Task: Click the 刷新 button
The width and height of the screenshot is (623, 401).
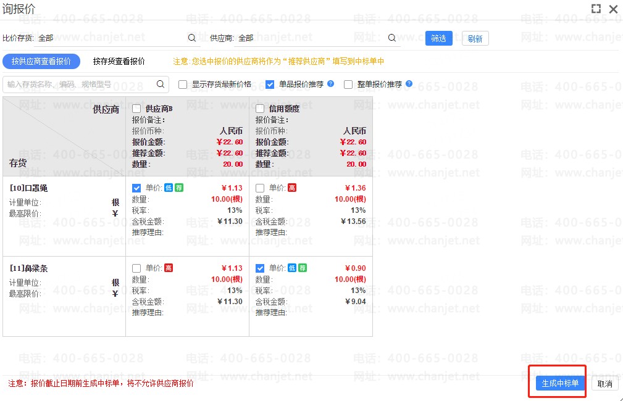Action: (x=475, y=38)
